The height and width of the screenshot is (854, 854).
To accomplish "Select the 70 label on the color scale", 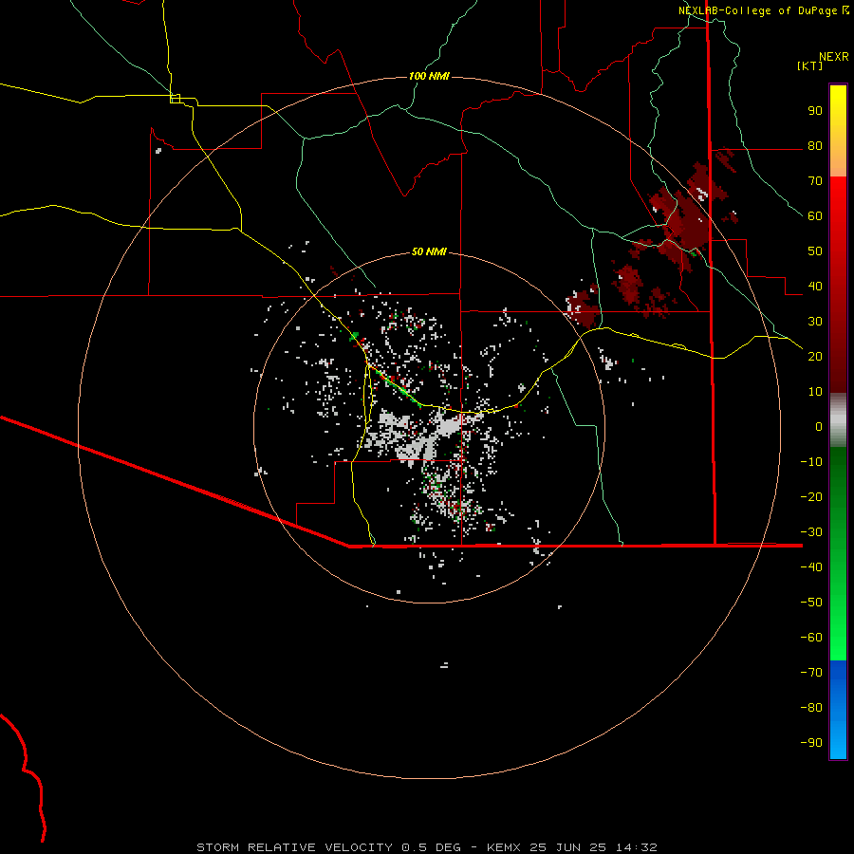I will [815, 181].
